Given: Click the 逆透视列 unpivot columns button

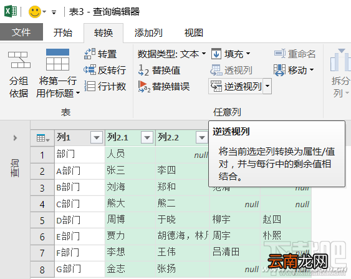Looking at the screenshot, I should click(236, 86).
